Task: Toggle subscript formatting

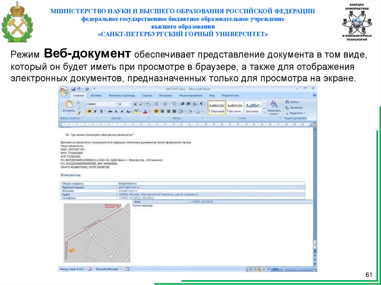Action: 116,111
